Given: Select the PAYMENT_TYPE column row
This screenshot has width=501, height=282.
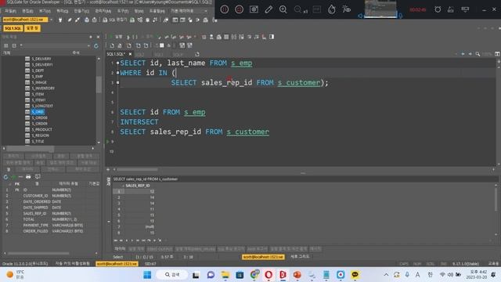Looking at the screenshot, I should pyautogui.click(x=51, y=225).
